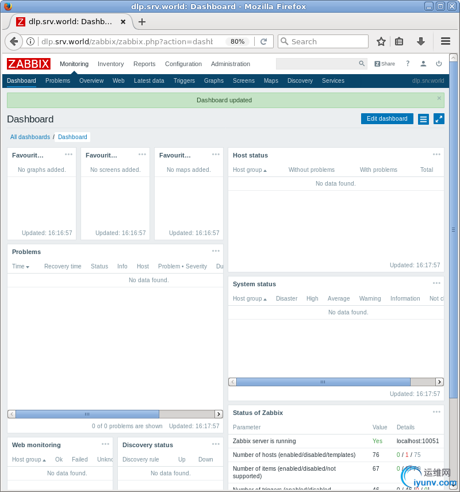Go to the Problems submenu tab
Screen dimensions: 460x492
[57, 80]
